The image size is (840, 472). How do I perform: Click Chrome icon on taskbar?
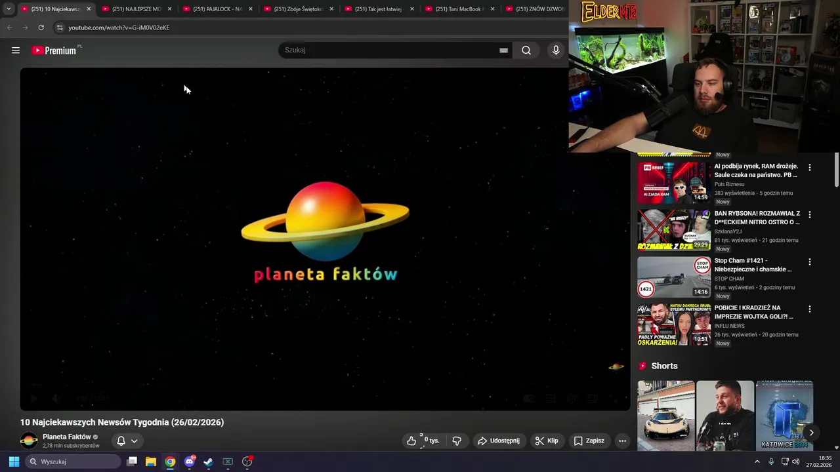[170, 462]
